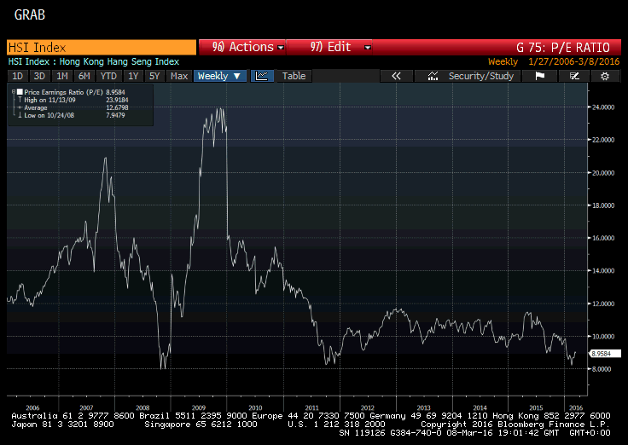The height and width of the screenshot is (445, 628).
Task: Select the 1D range tab
Action: coord(18,76)
